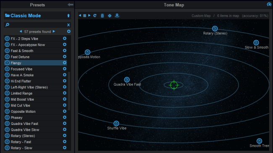Click the crosshair center icon in the toolbar
273x153 pixels.
tap(110, 16)
